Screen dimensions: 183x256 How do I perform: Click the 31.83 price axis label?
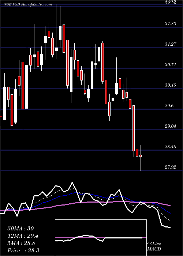click(x=171, y=24)
